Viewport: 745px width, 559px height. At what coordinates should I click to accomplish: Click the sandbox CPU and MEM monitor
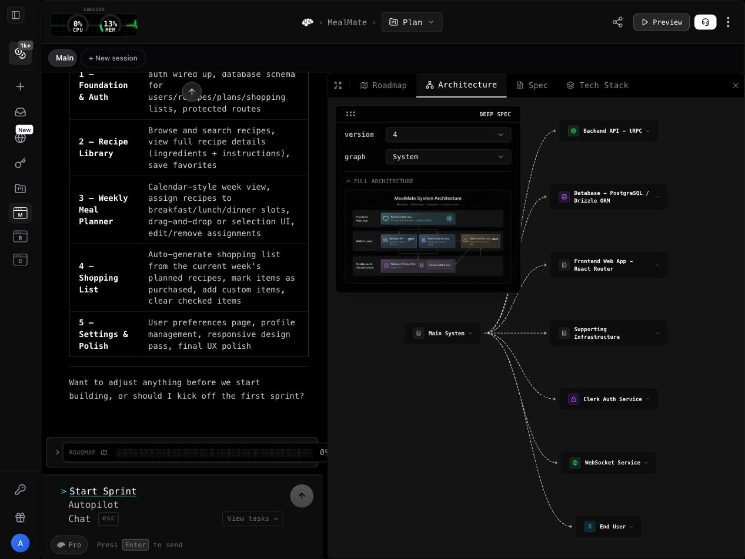click(94, 25)
